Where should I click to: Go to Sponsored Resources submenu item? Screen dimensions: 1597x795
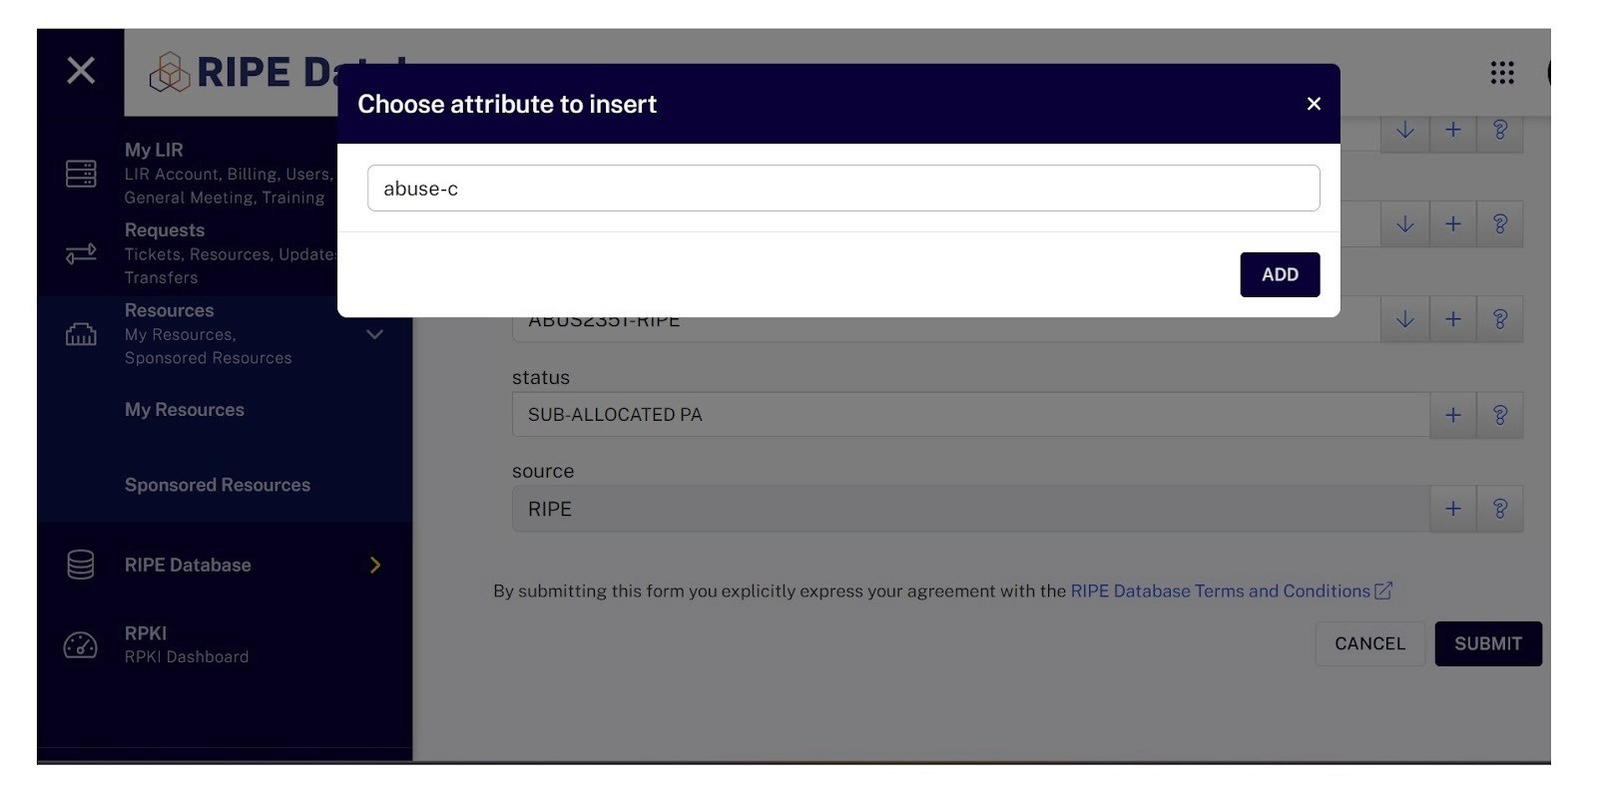click(218, 485)
